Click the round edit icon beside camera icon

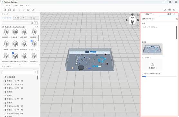(170, 10)
